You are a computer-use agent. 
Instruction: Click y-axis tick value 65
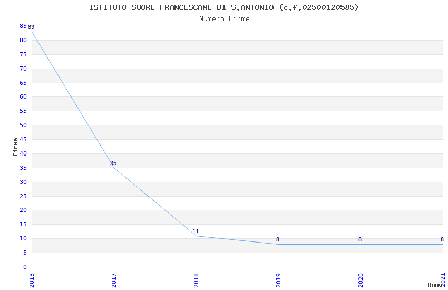point(23,83)
